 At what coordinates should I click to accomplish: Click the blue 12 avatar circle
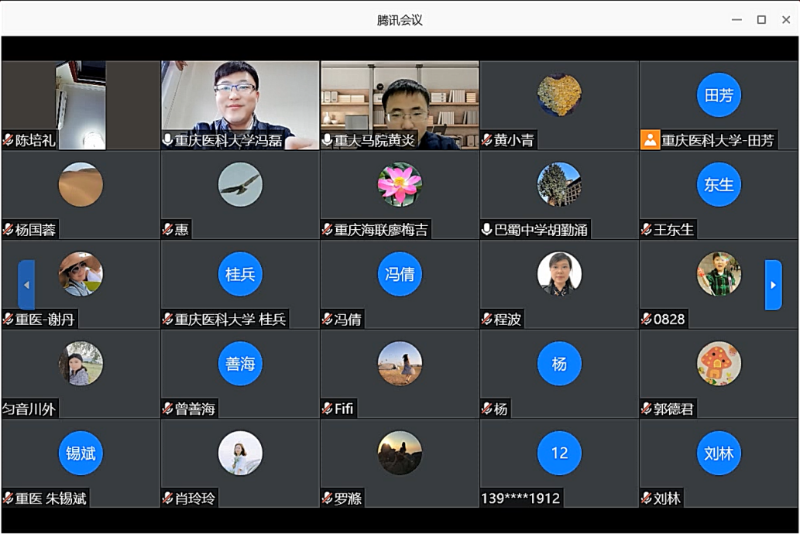[559, 453]
